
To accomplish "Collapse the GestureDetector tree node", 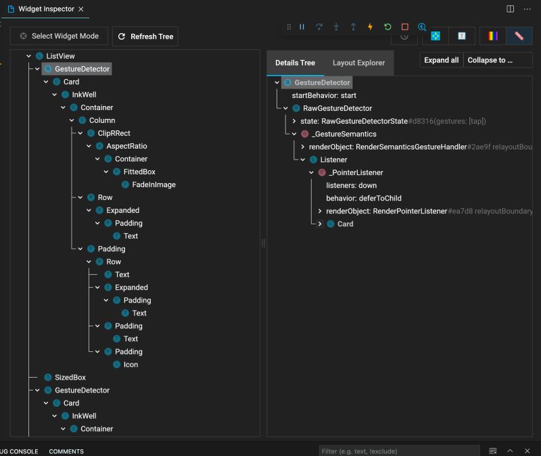I will 37,68.
